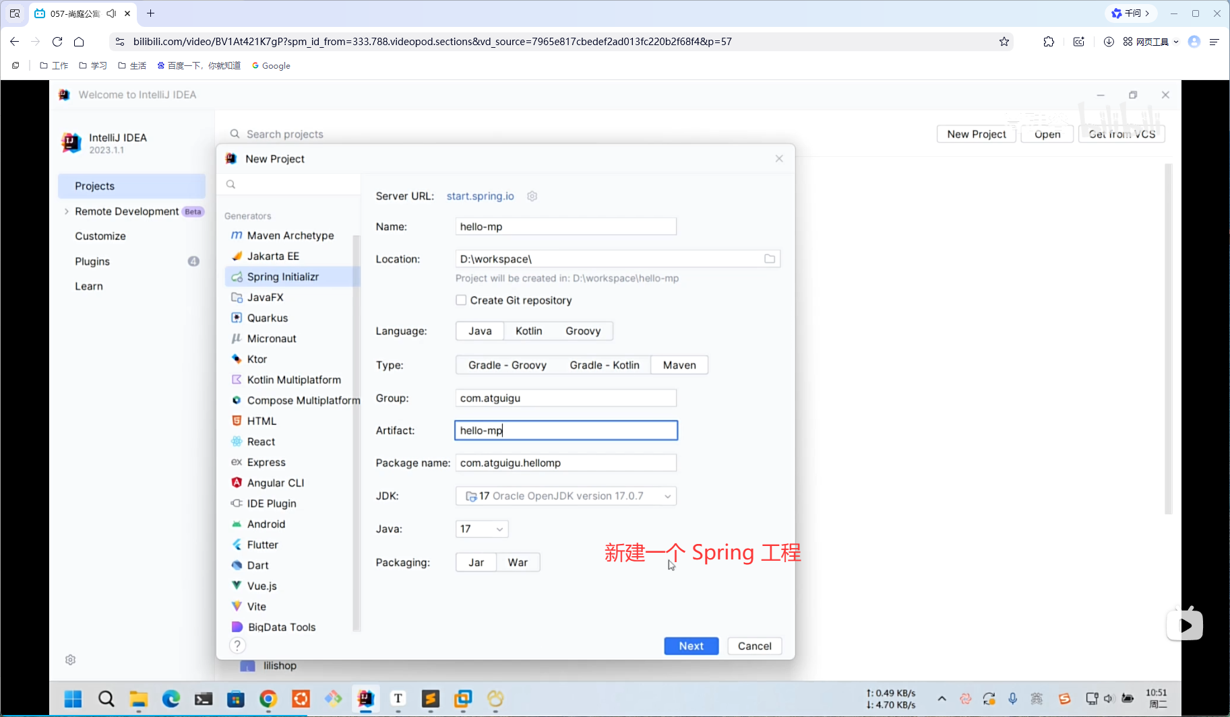Viewport: 1230px width, 717px height.
Task: Open Server URL settings gear
Action: 532,197
